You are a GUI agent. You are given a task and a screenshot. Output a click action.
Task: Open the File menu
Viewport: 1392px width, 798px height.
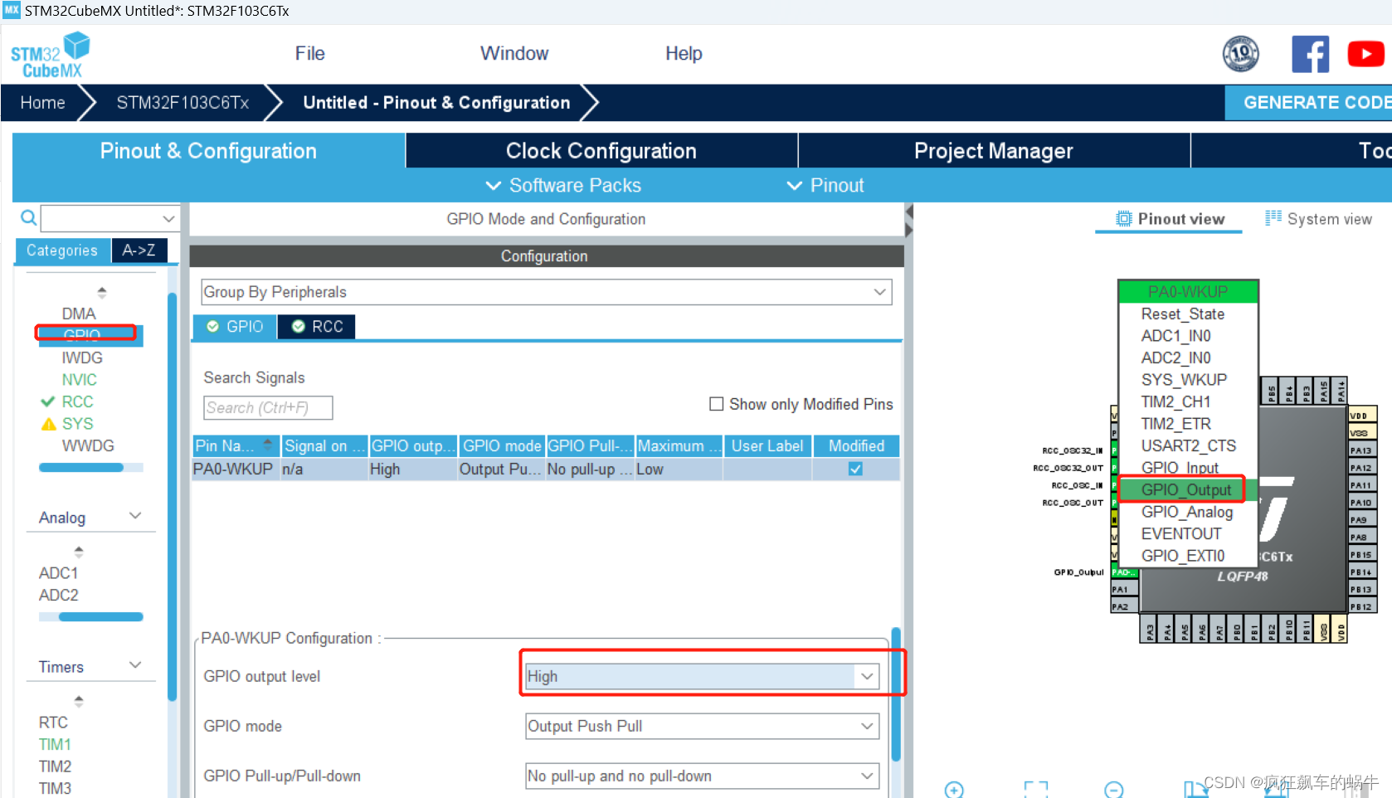pyautogui.click(x=309, y=54)
